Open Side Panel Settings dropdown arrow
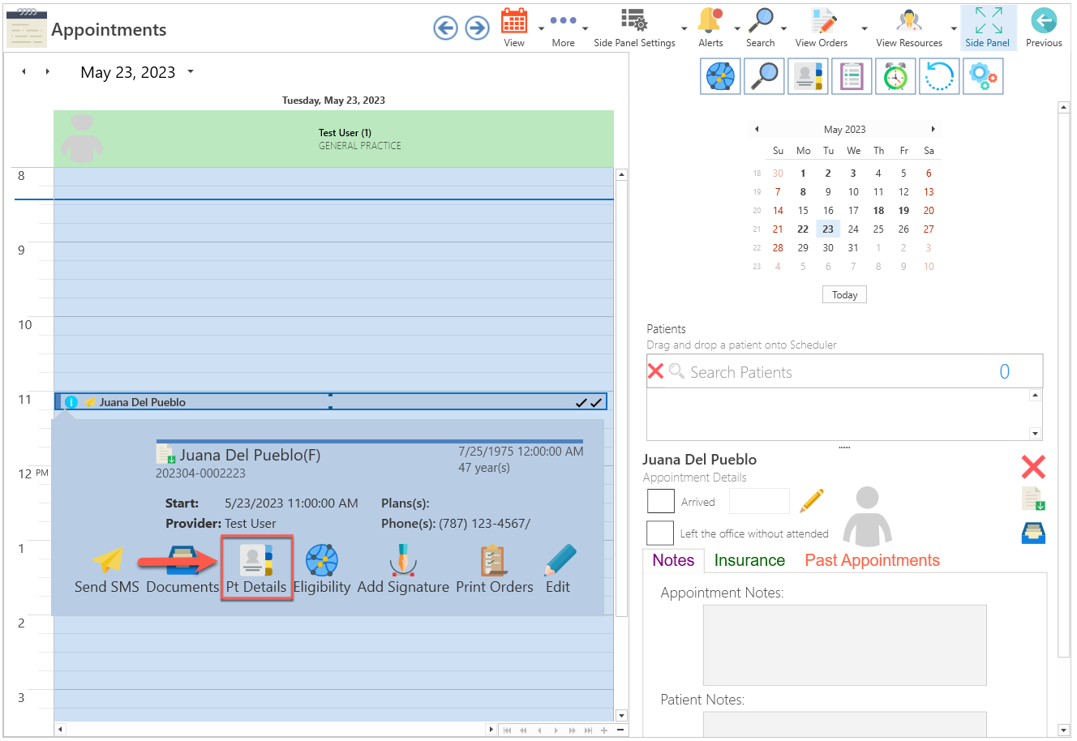The width and height of the screenshot is (1077, 741). pos(684,28)
